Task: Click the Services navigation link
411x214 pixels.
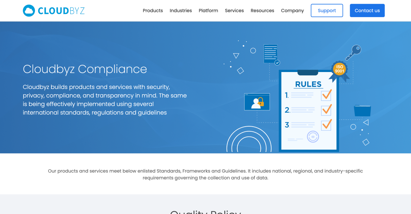Action: point(234,11)
